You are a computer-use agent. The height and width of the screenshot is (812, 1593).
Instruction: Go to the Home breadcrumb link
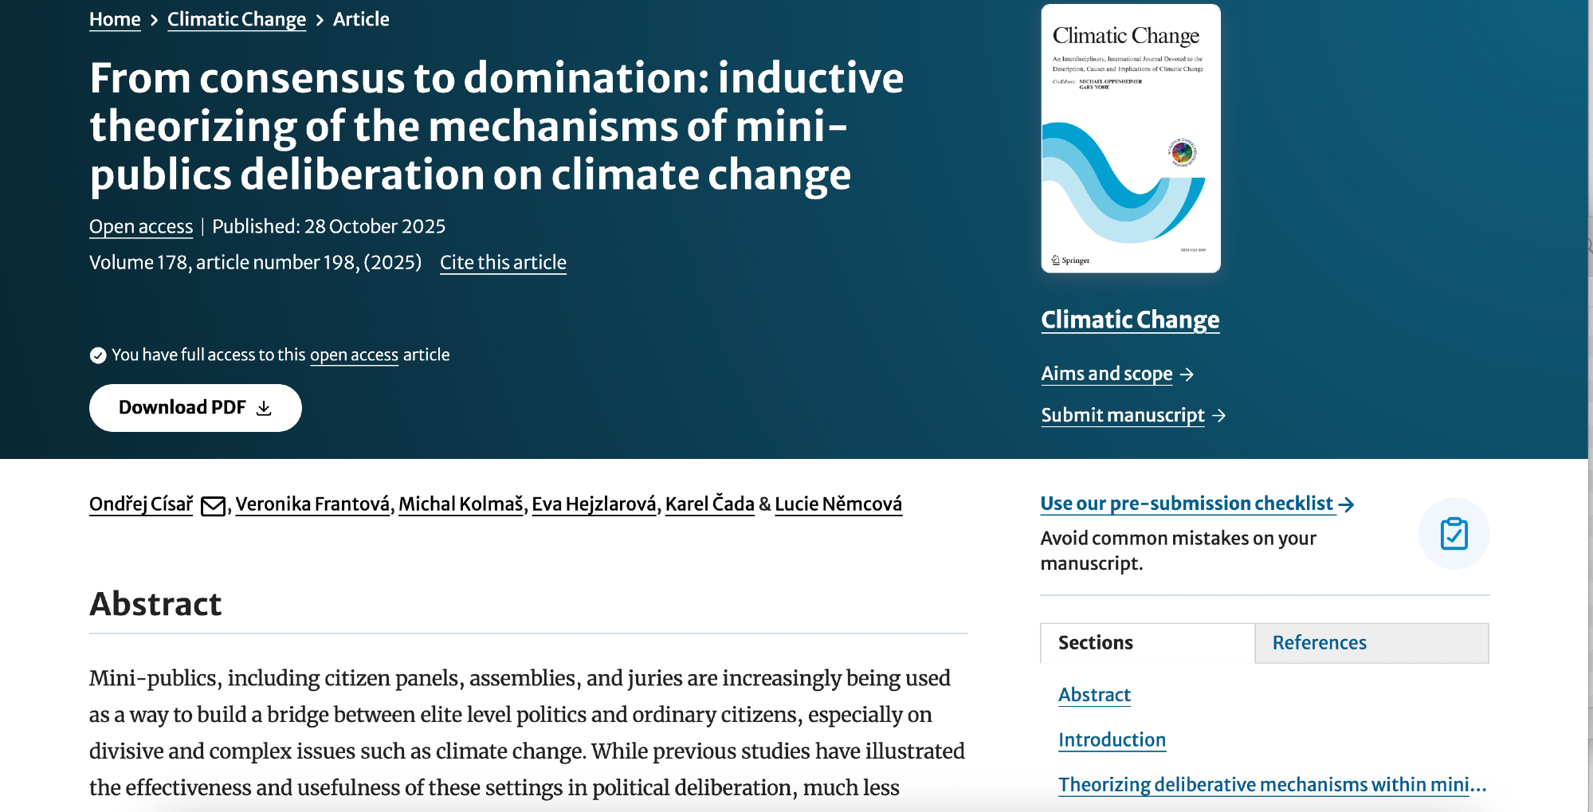click(115, 19)
